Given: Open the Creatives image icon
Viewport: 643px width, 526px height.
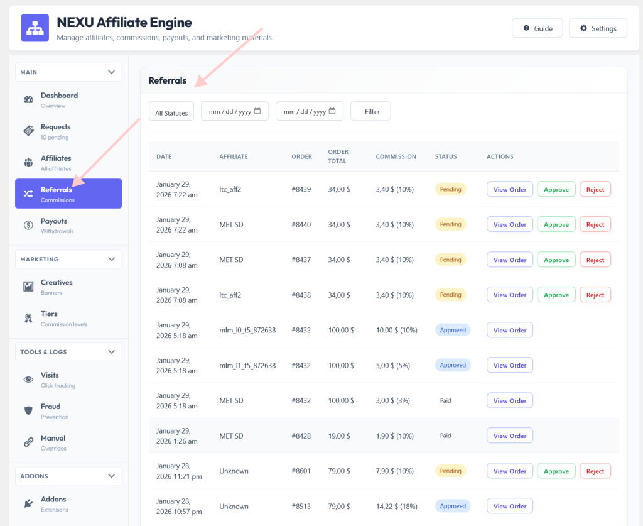Looking at the screenshot, I should pos(28,287).
